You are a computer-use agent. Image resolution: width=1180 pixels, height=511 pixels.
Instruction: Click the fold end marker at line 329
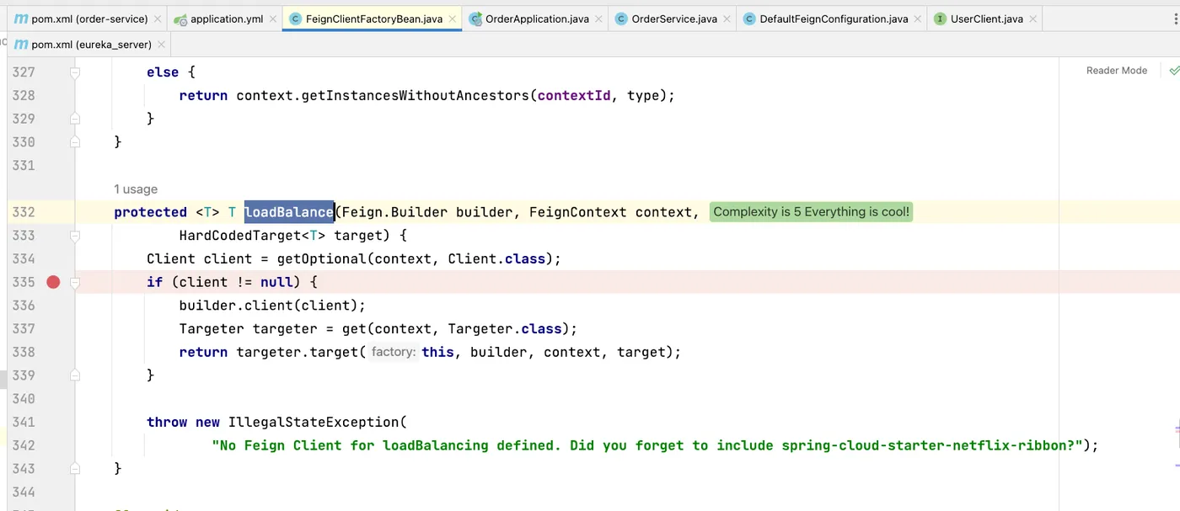75,119
